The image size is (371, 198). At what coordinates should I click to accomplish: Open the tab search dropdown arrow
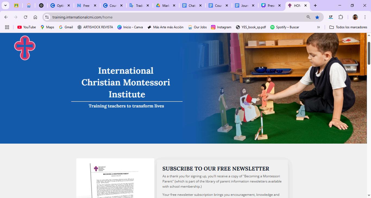(5, 5)
